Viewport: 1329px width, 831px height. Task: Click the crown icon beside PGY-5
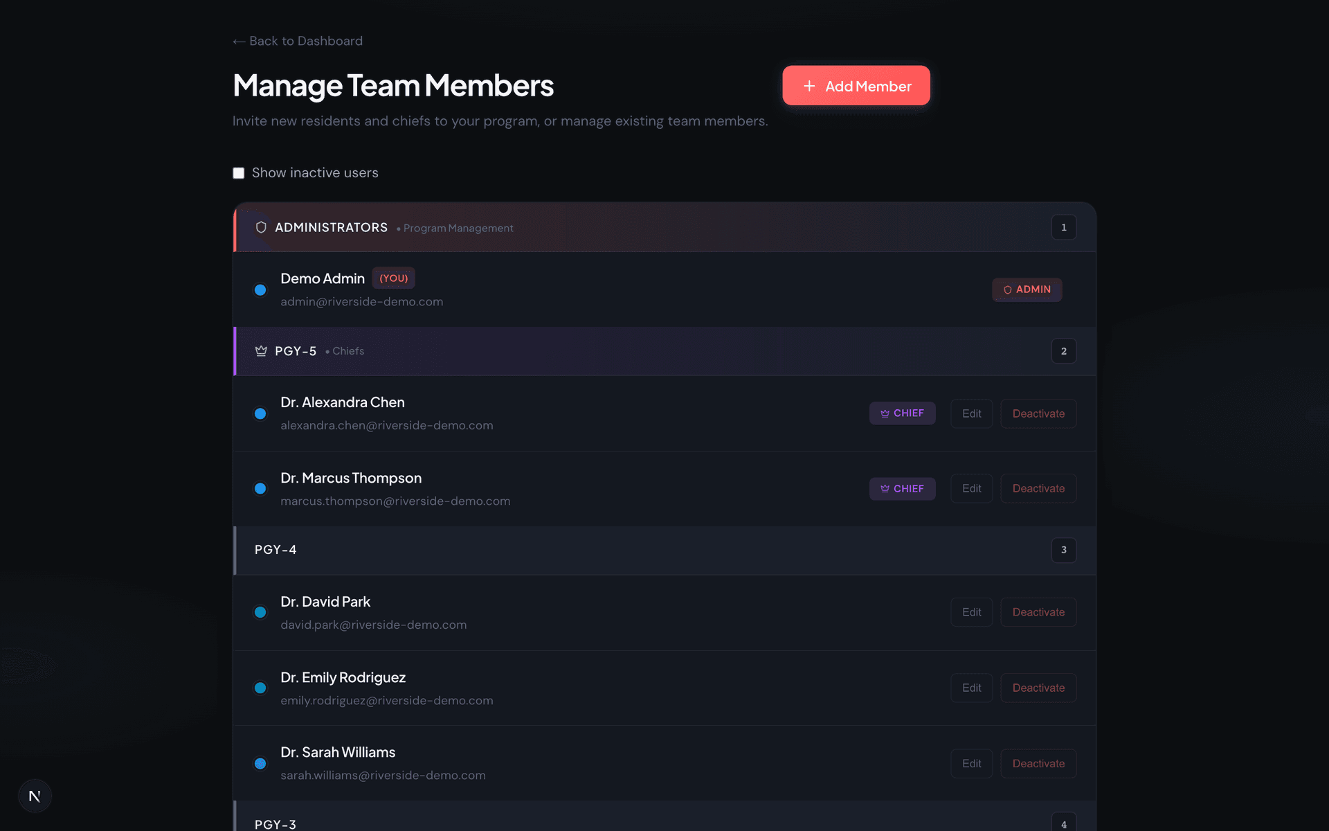coord(260,350)
